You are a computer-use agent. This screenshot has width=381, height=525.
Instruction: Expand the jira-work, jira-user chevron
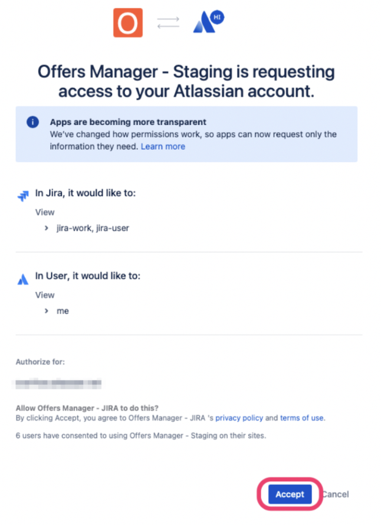coord(46,228)
